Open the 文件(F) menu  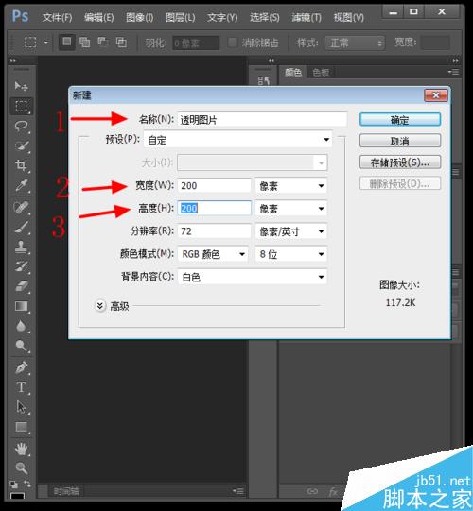pos(57,17)
